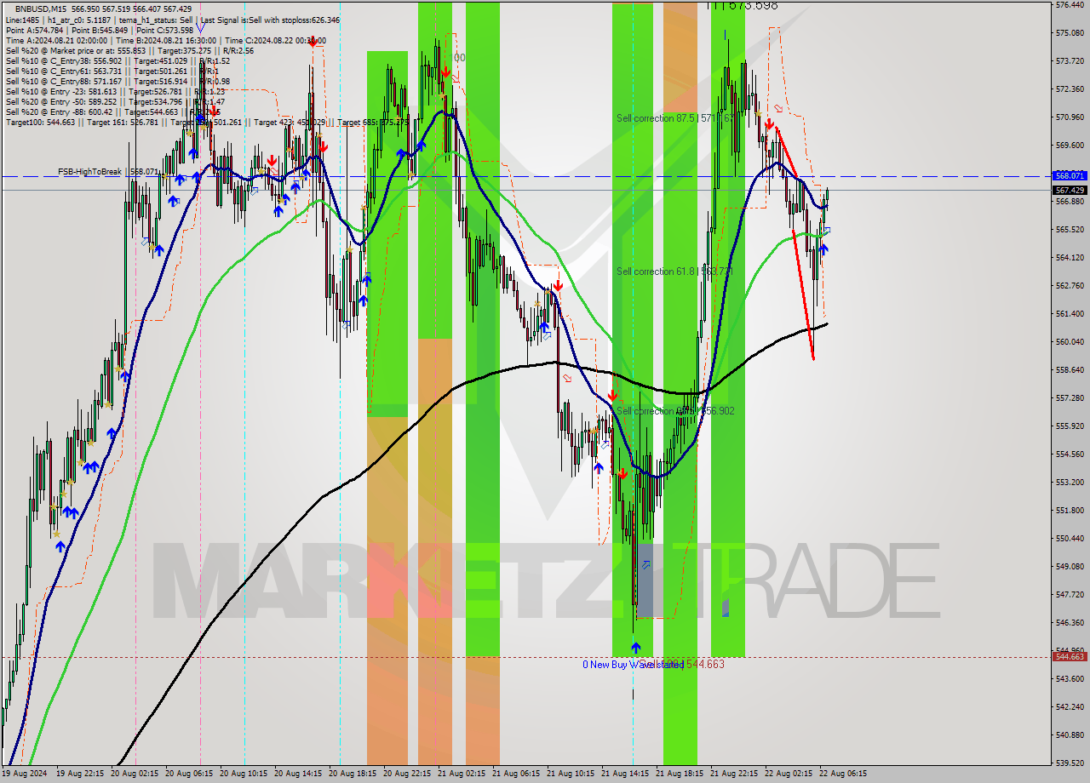Click the FSB-HighToBreak 568.071 level label

coord(108,172)
